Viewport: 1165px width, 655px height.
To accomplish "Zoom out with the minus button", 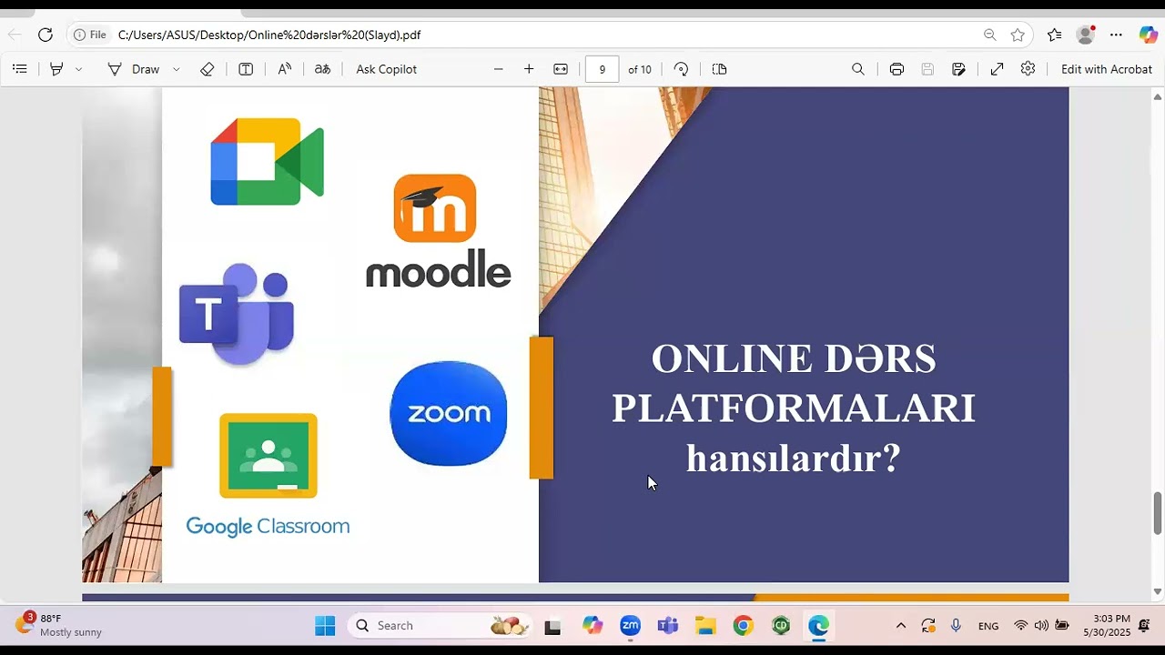I will [x=499, y=69].
